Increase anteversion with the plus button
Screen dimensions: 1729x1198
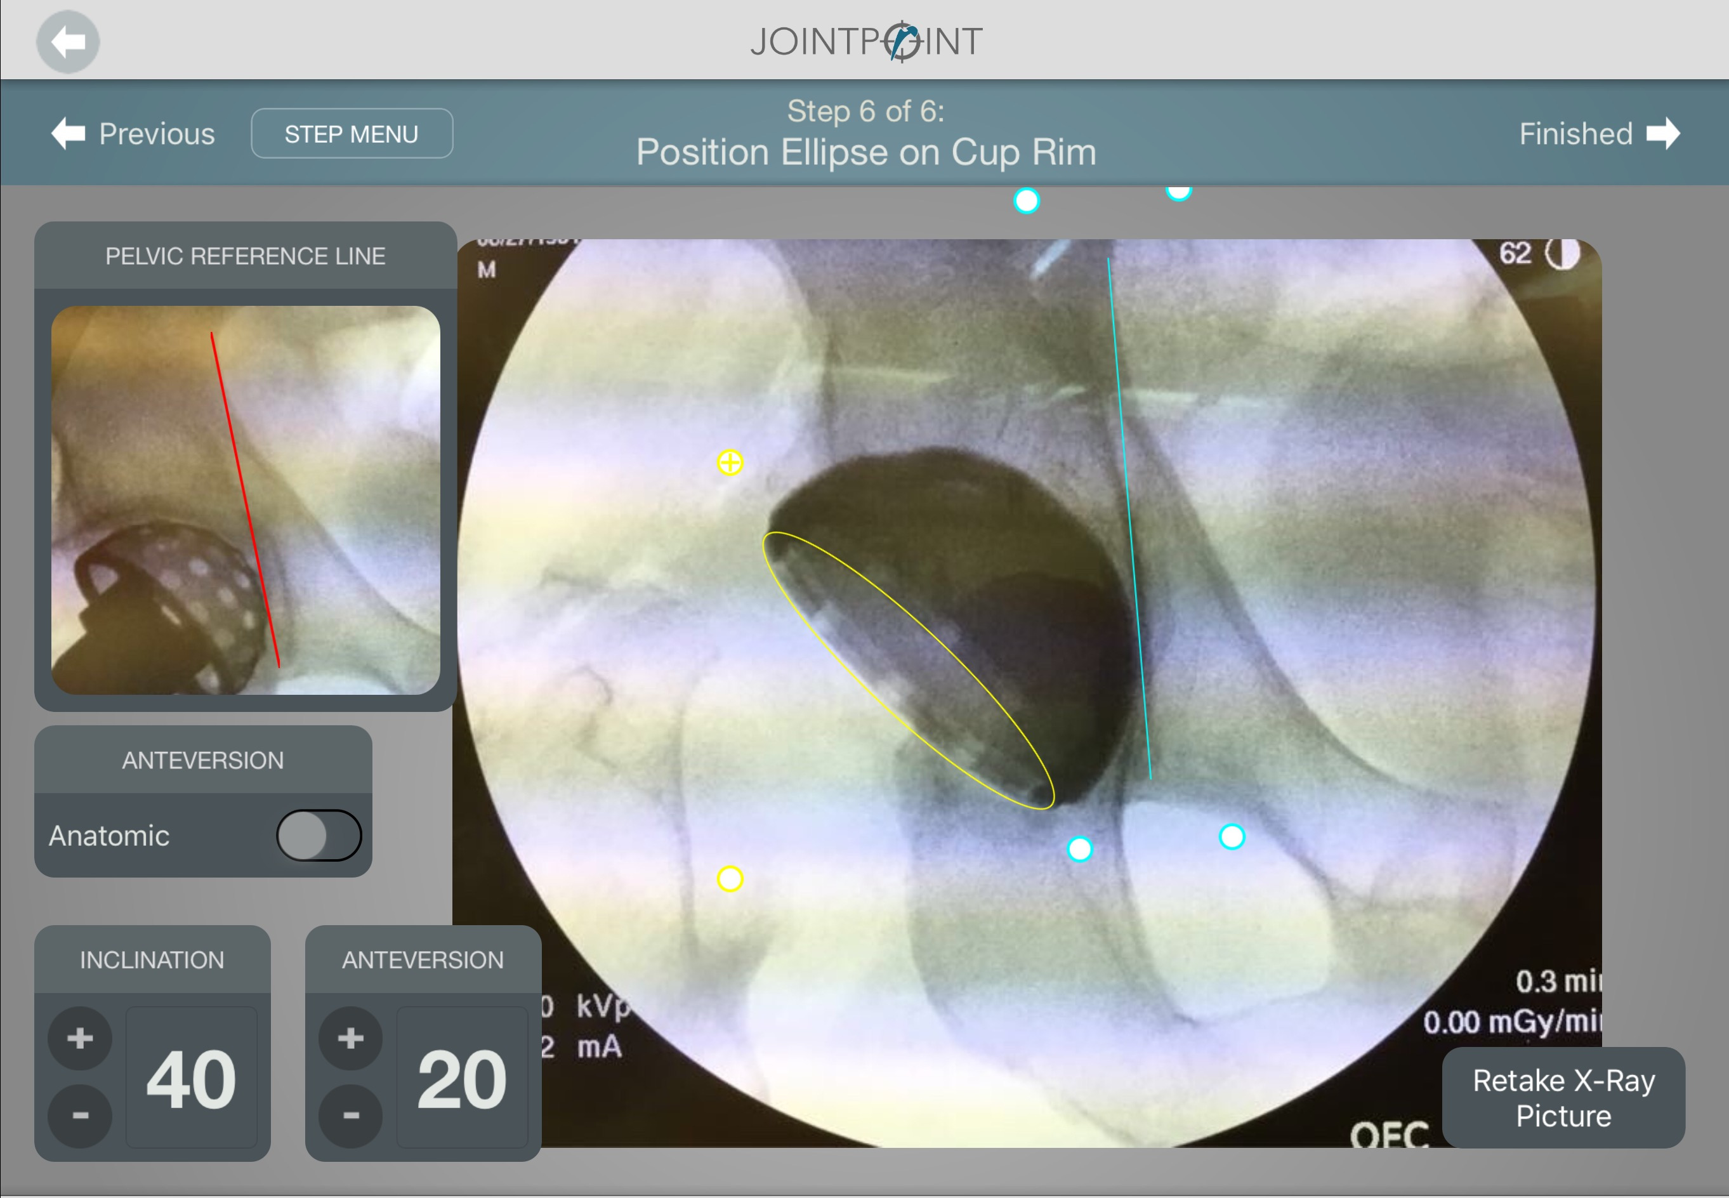coord(350,1039)
